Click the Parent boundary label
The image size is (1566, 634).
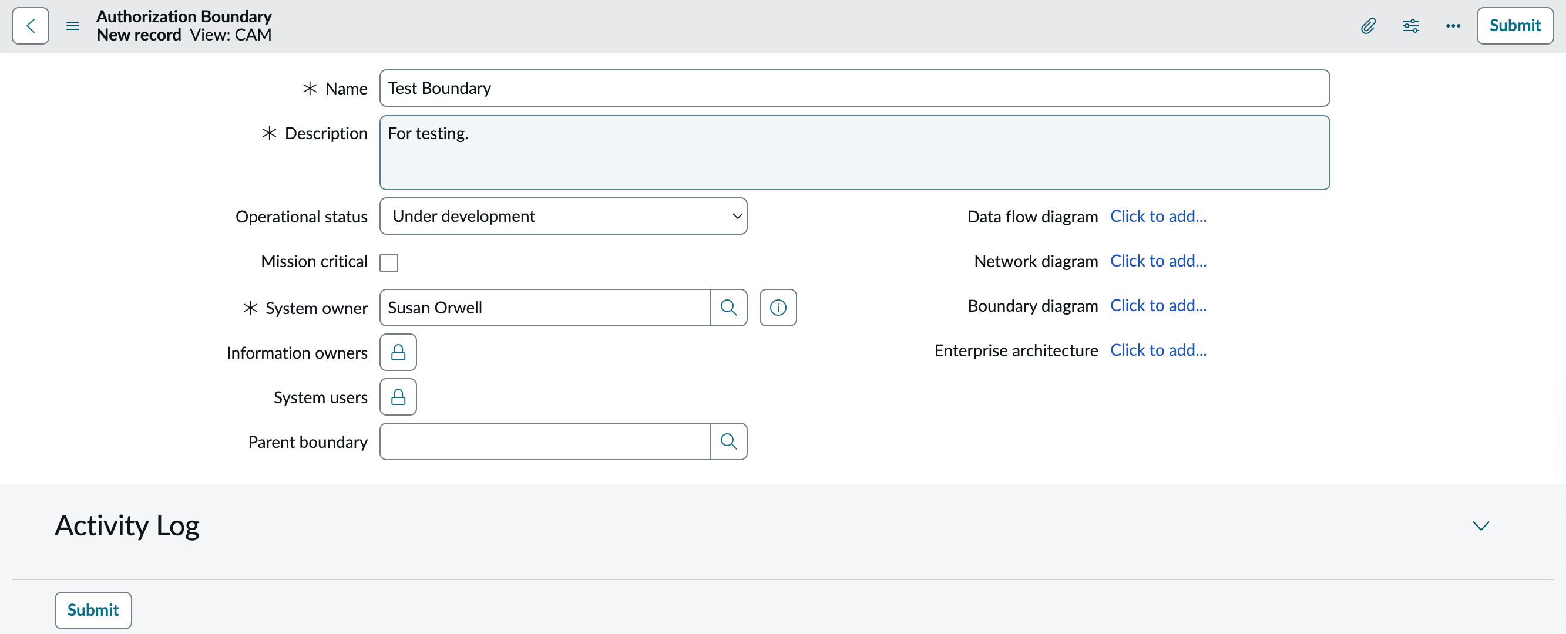coord(308,442)
